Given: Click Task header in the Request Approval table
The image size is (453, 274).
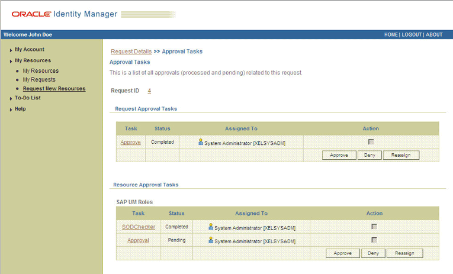Looking at the screenshot, I should [x=131, y=129].
